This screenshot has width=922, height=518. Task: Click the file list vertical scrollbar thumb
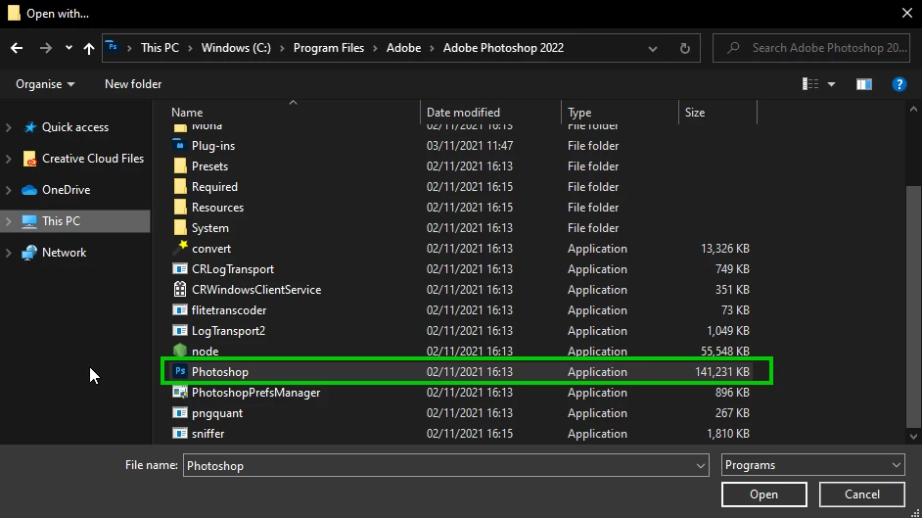coord(913,306)
